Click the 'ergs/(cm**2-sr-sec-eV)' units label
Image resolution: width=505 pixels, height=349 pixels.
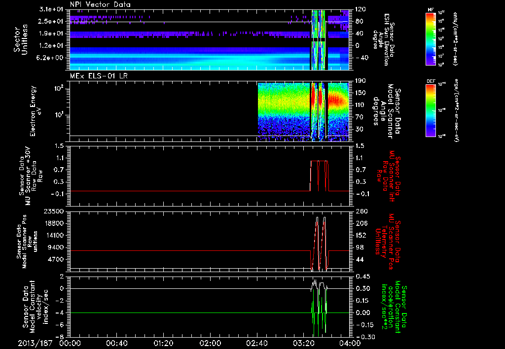pos(456,110)
